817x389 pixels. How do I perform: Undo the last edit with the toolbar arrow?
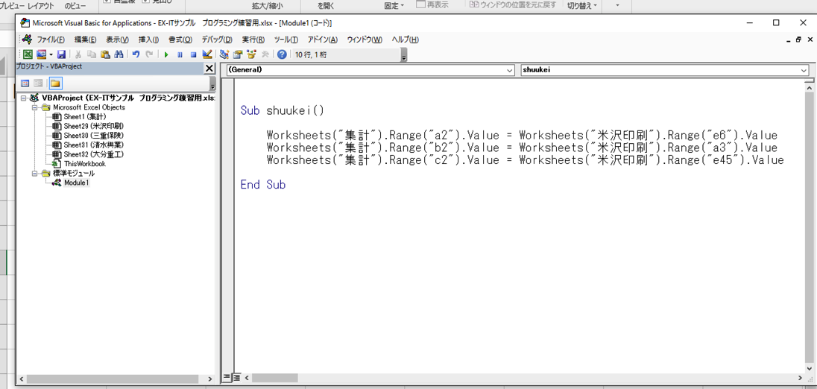tap(136, 54)
